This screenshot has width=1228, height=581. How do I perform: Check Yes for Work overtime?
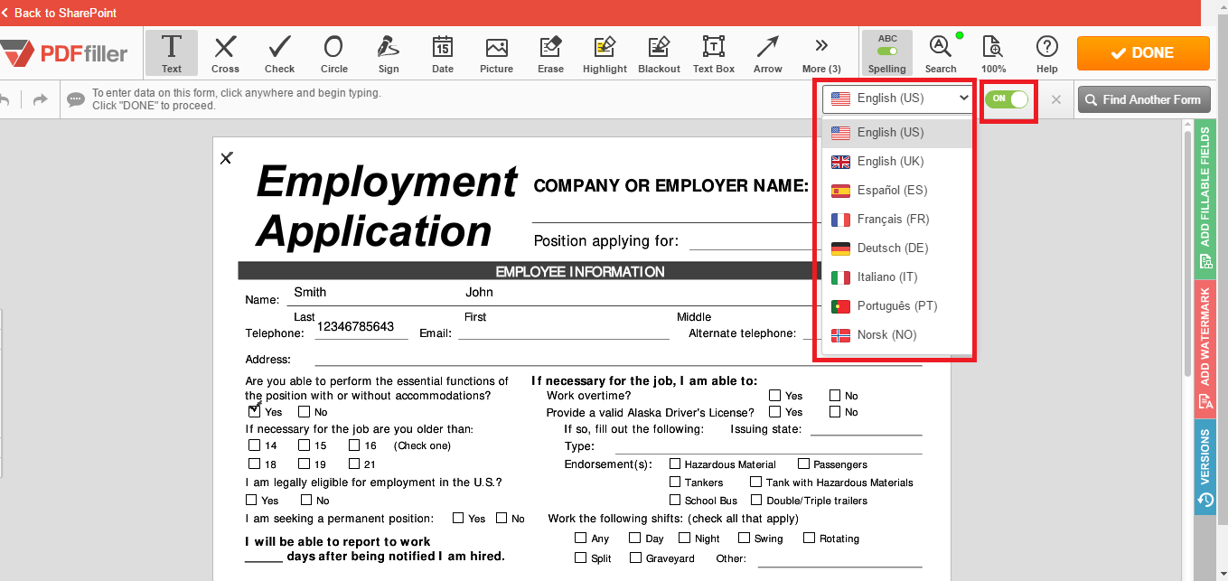point(774,395)
